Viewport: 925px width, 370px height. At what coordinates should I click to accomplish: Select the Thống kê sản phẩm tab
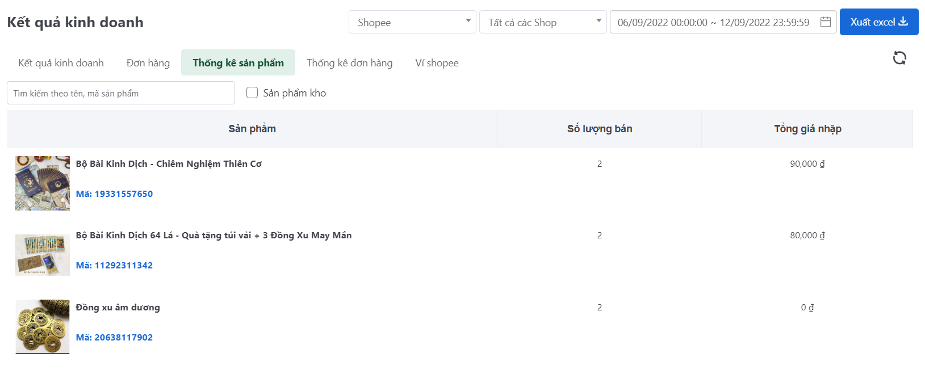[x=238, y=63]
